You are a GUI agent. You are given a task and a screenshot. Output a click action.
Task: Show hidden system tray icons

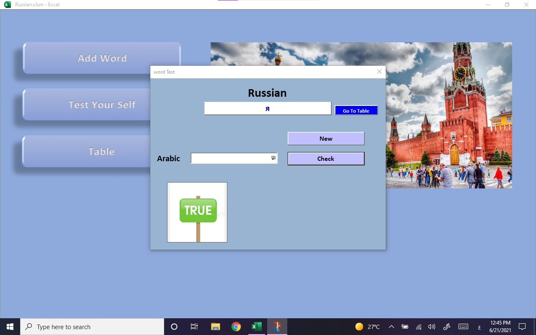(x=392, y=327)
